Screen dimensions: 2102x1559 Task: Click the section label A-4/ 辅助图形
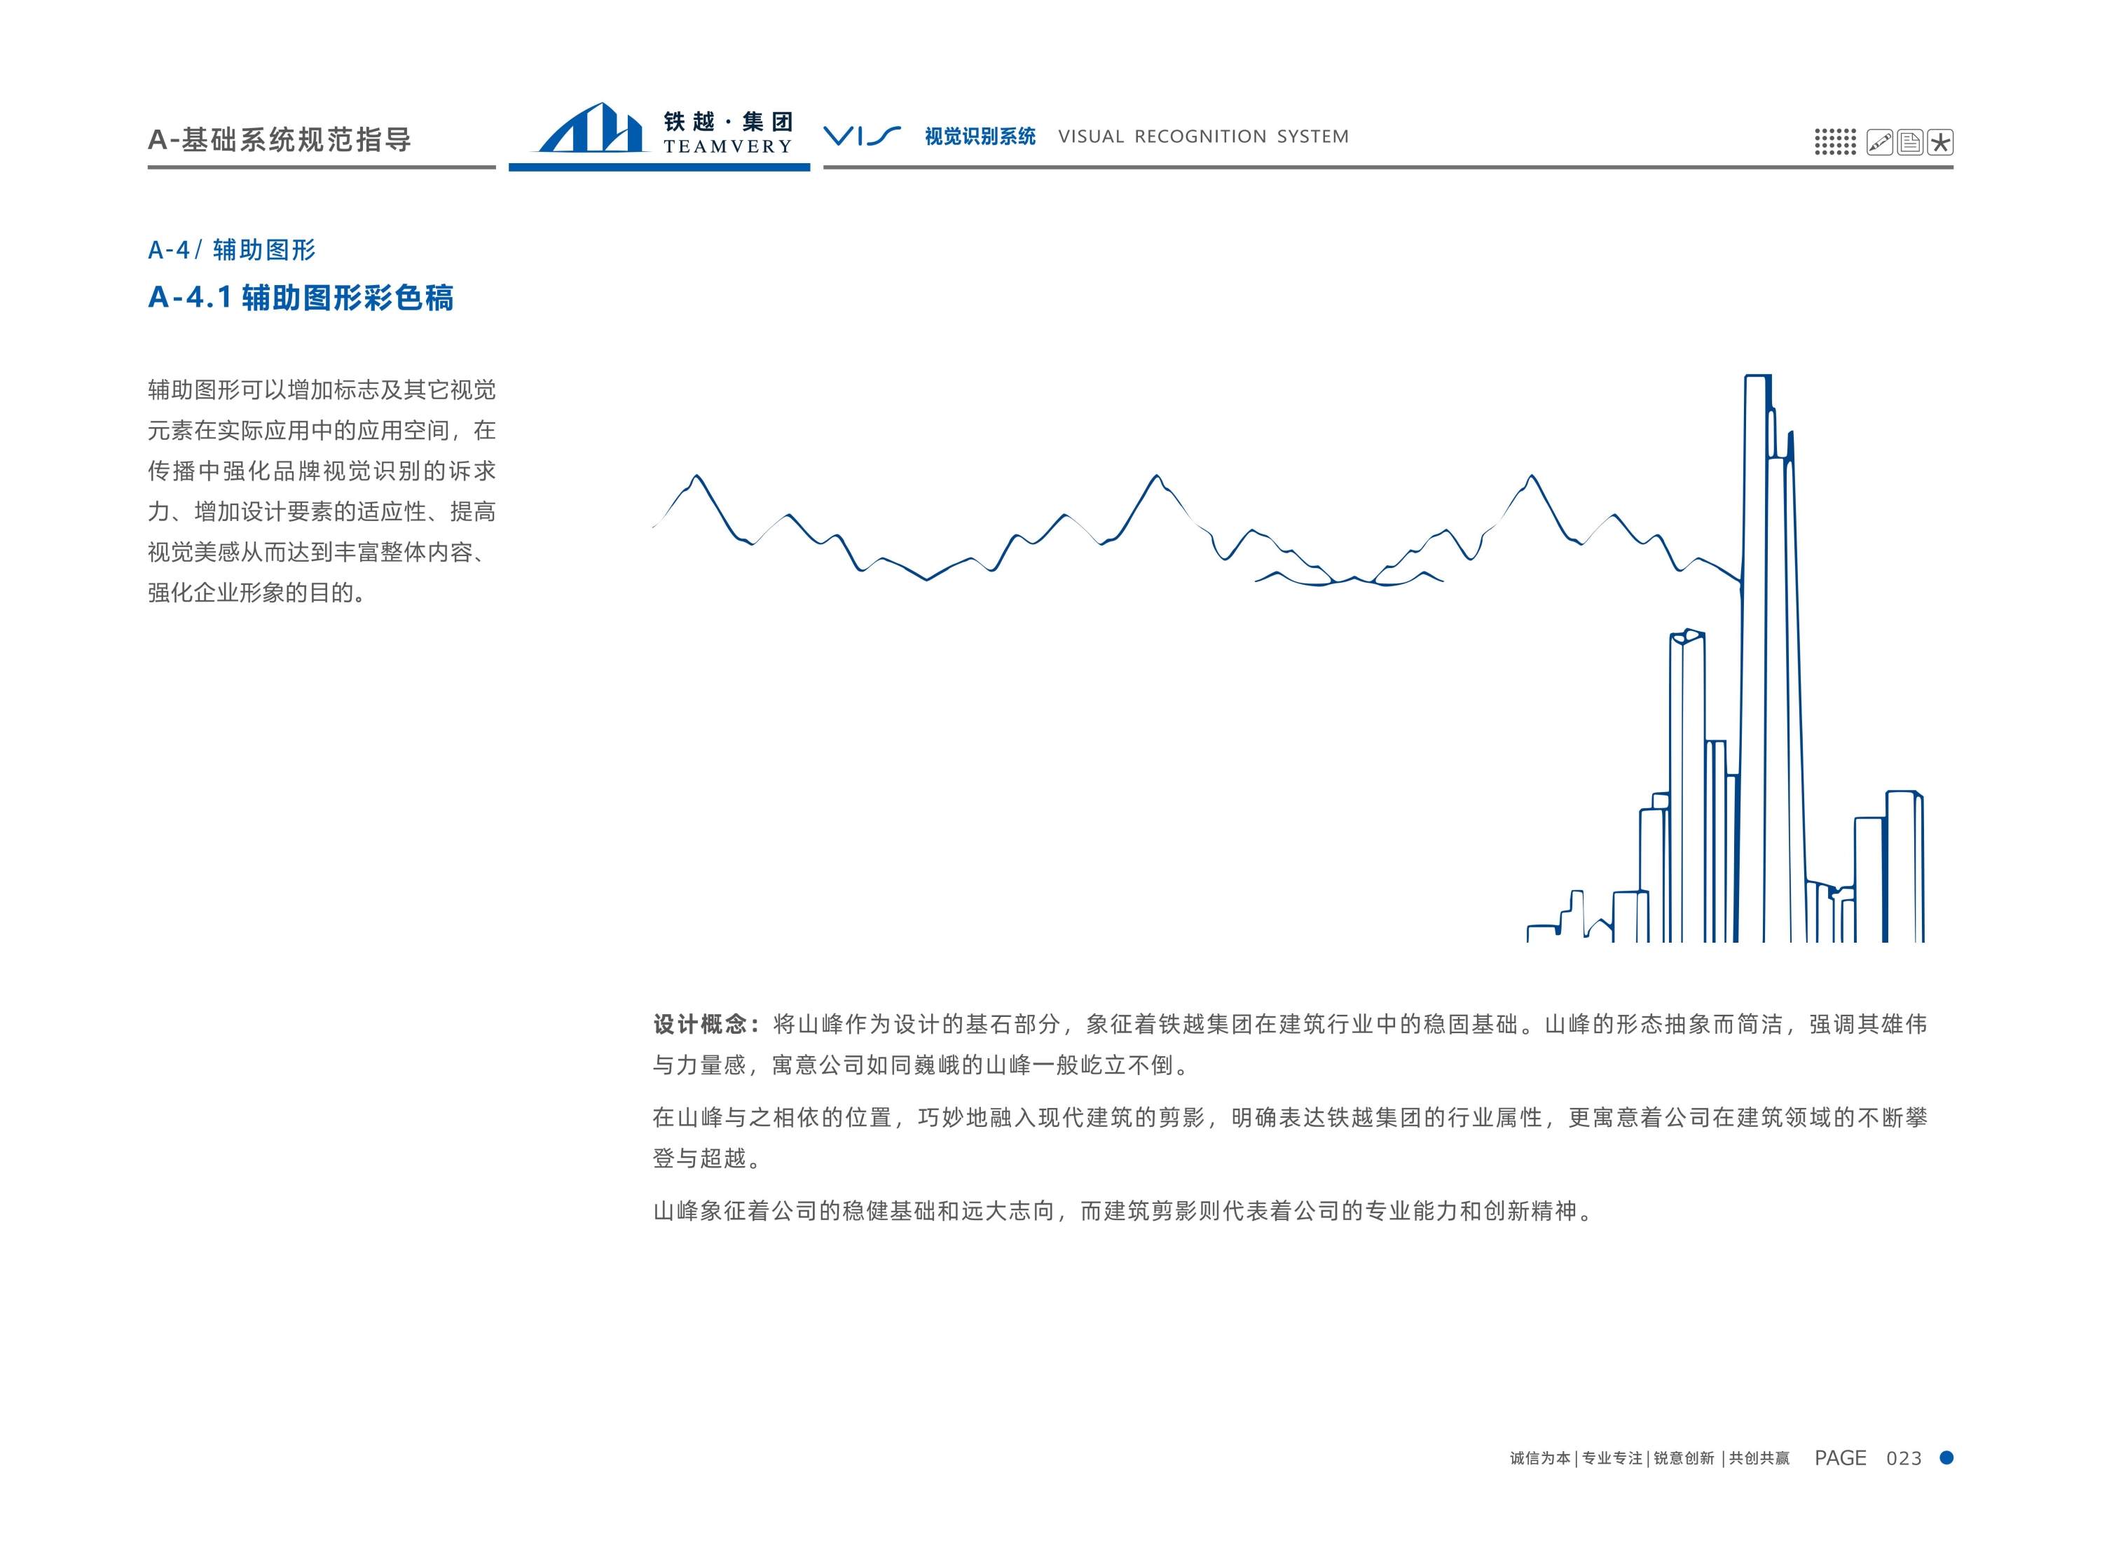pyautogui.click(x=231, y=249)
